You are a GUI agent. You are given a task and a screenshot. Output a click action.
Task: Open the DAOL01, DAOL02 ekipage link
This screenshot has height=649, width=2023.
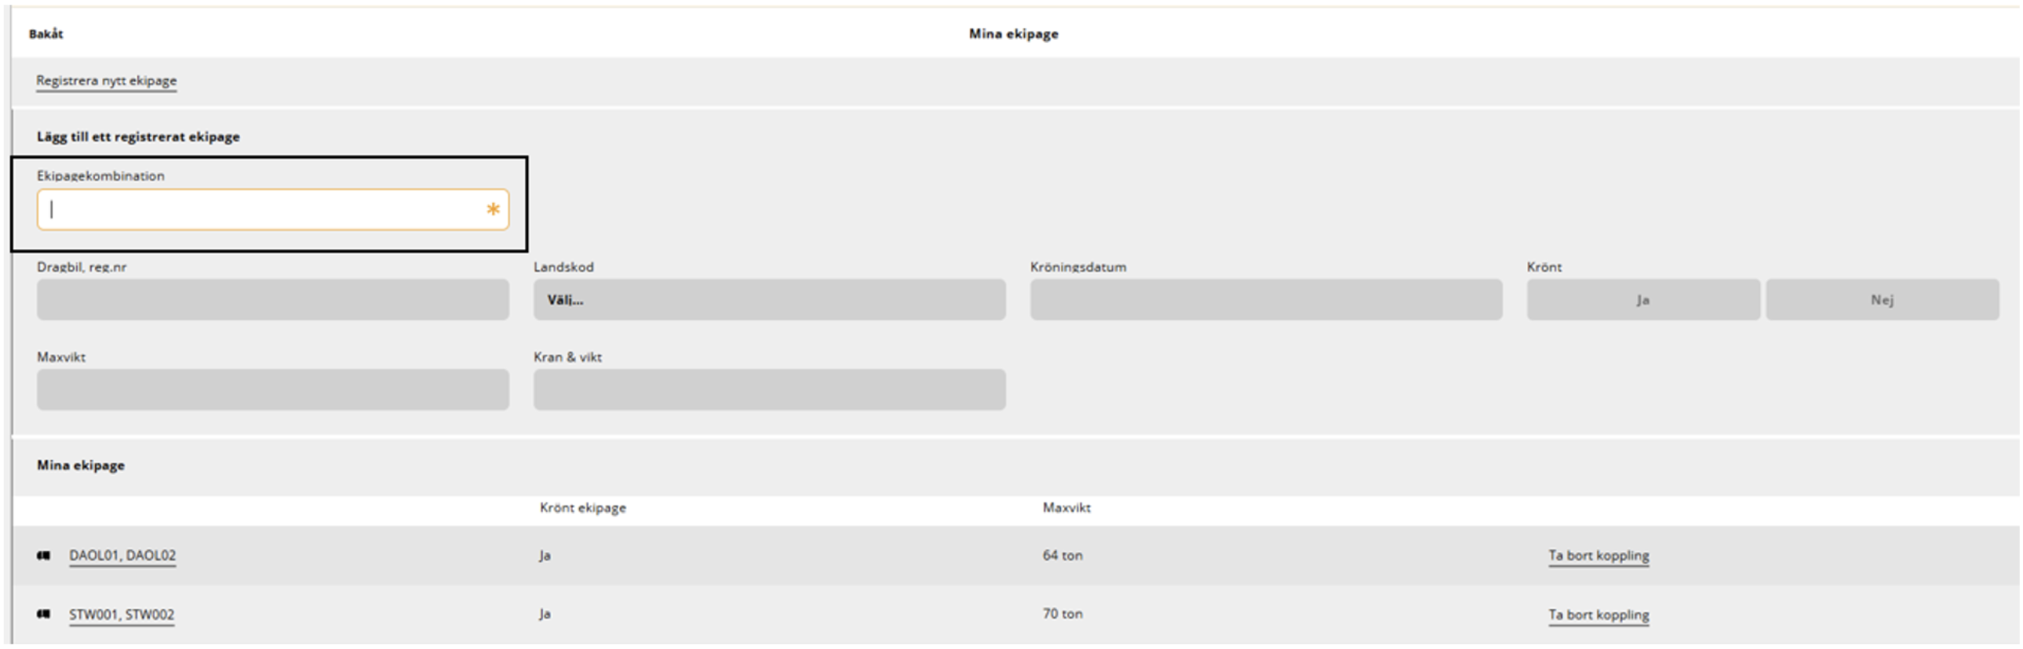pos(122,556)
